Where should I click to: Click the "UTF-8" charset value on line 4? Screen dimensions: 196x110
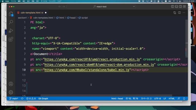click(52, 38)
